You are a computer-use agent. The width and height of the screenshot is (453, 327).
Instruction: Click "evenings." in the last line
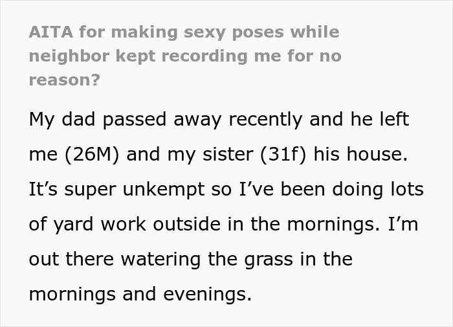pyautogui.click(x=208, y=294)
